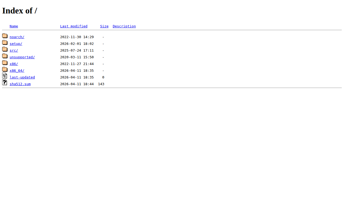Click the unknown file icon beside sha512.sum
Viewport: 344px width, 215px height.
click(5, 83)
